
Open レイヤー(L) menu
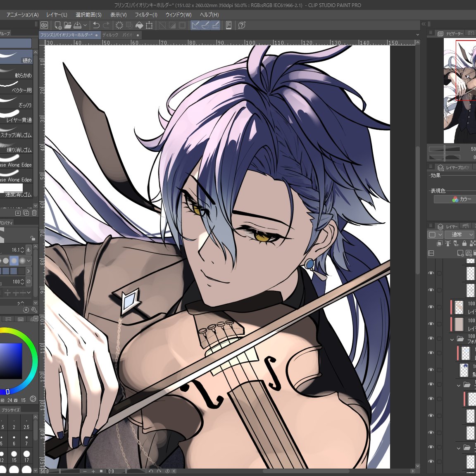[57, 14]
